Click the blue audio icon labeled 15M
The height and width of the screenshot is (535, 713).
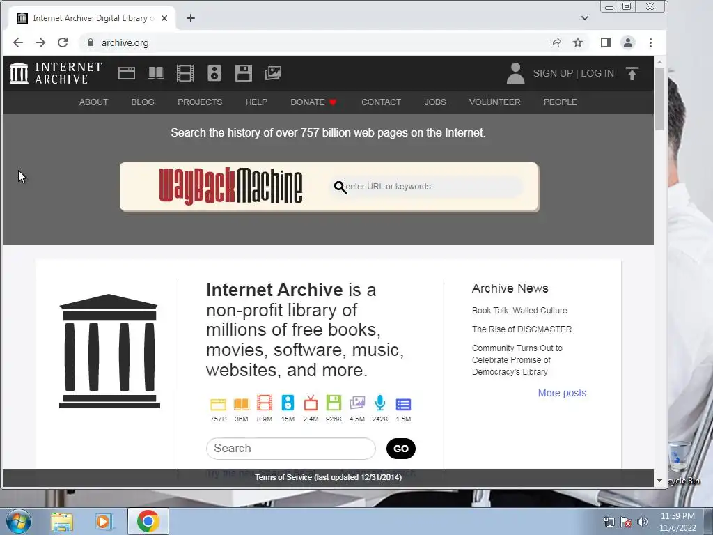coord(288,403)
